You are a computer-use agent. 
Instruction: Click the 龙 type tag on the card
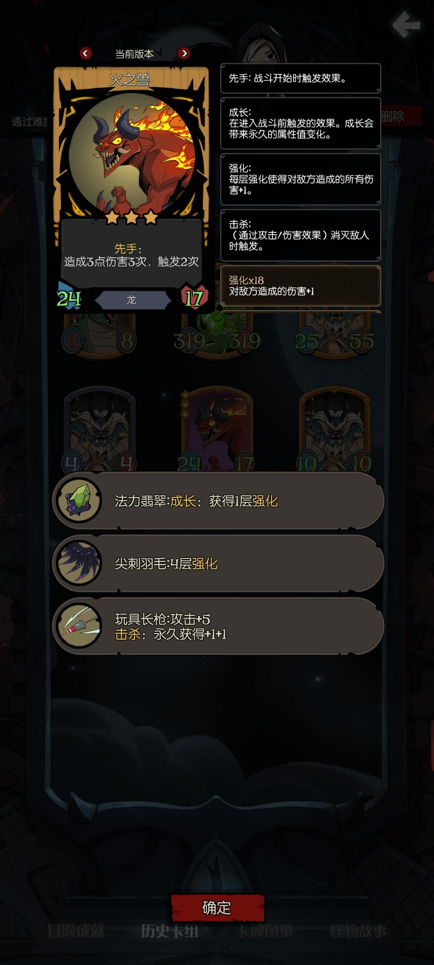(131, 300)
